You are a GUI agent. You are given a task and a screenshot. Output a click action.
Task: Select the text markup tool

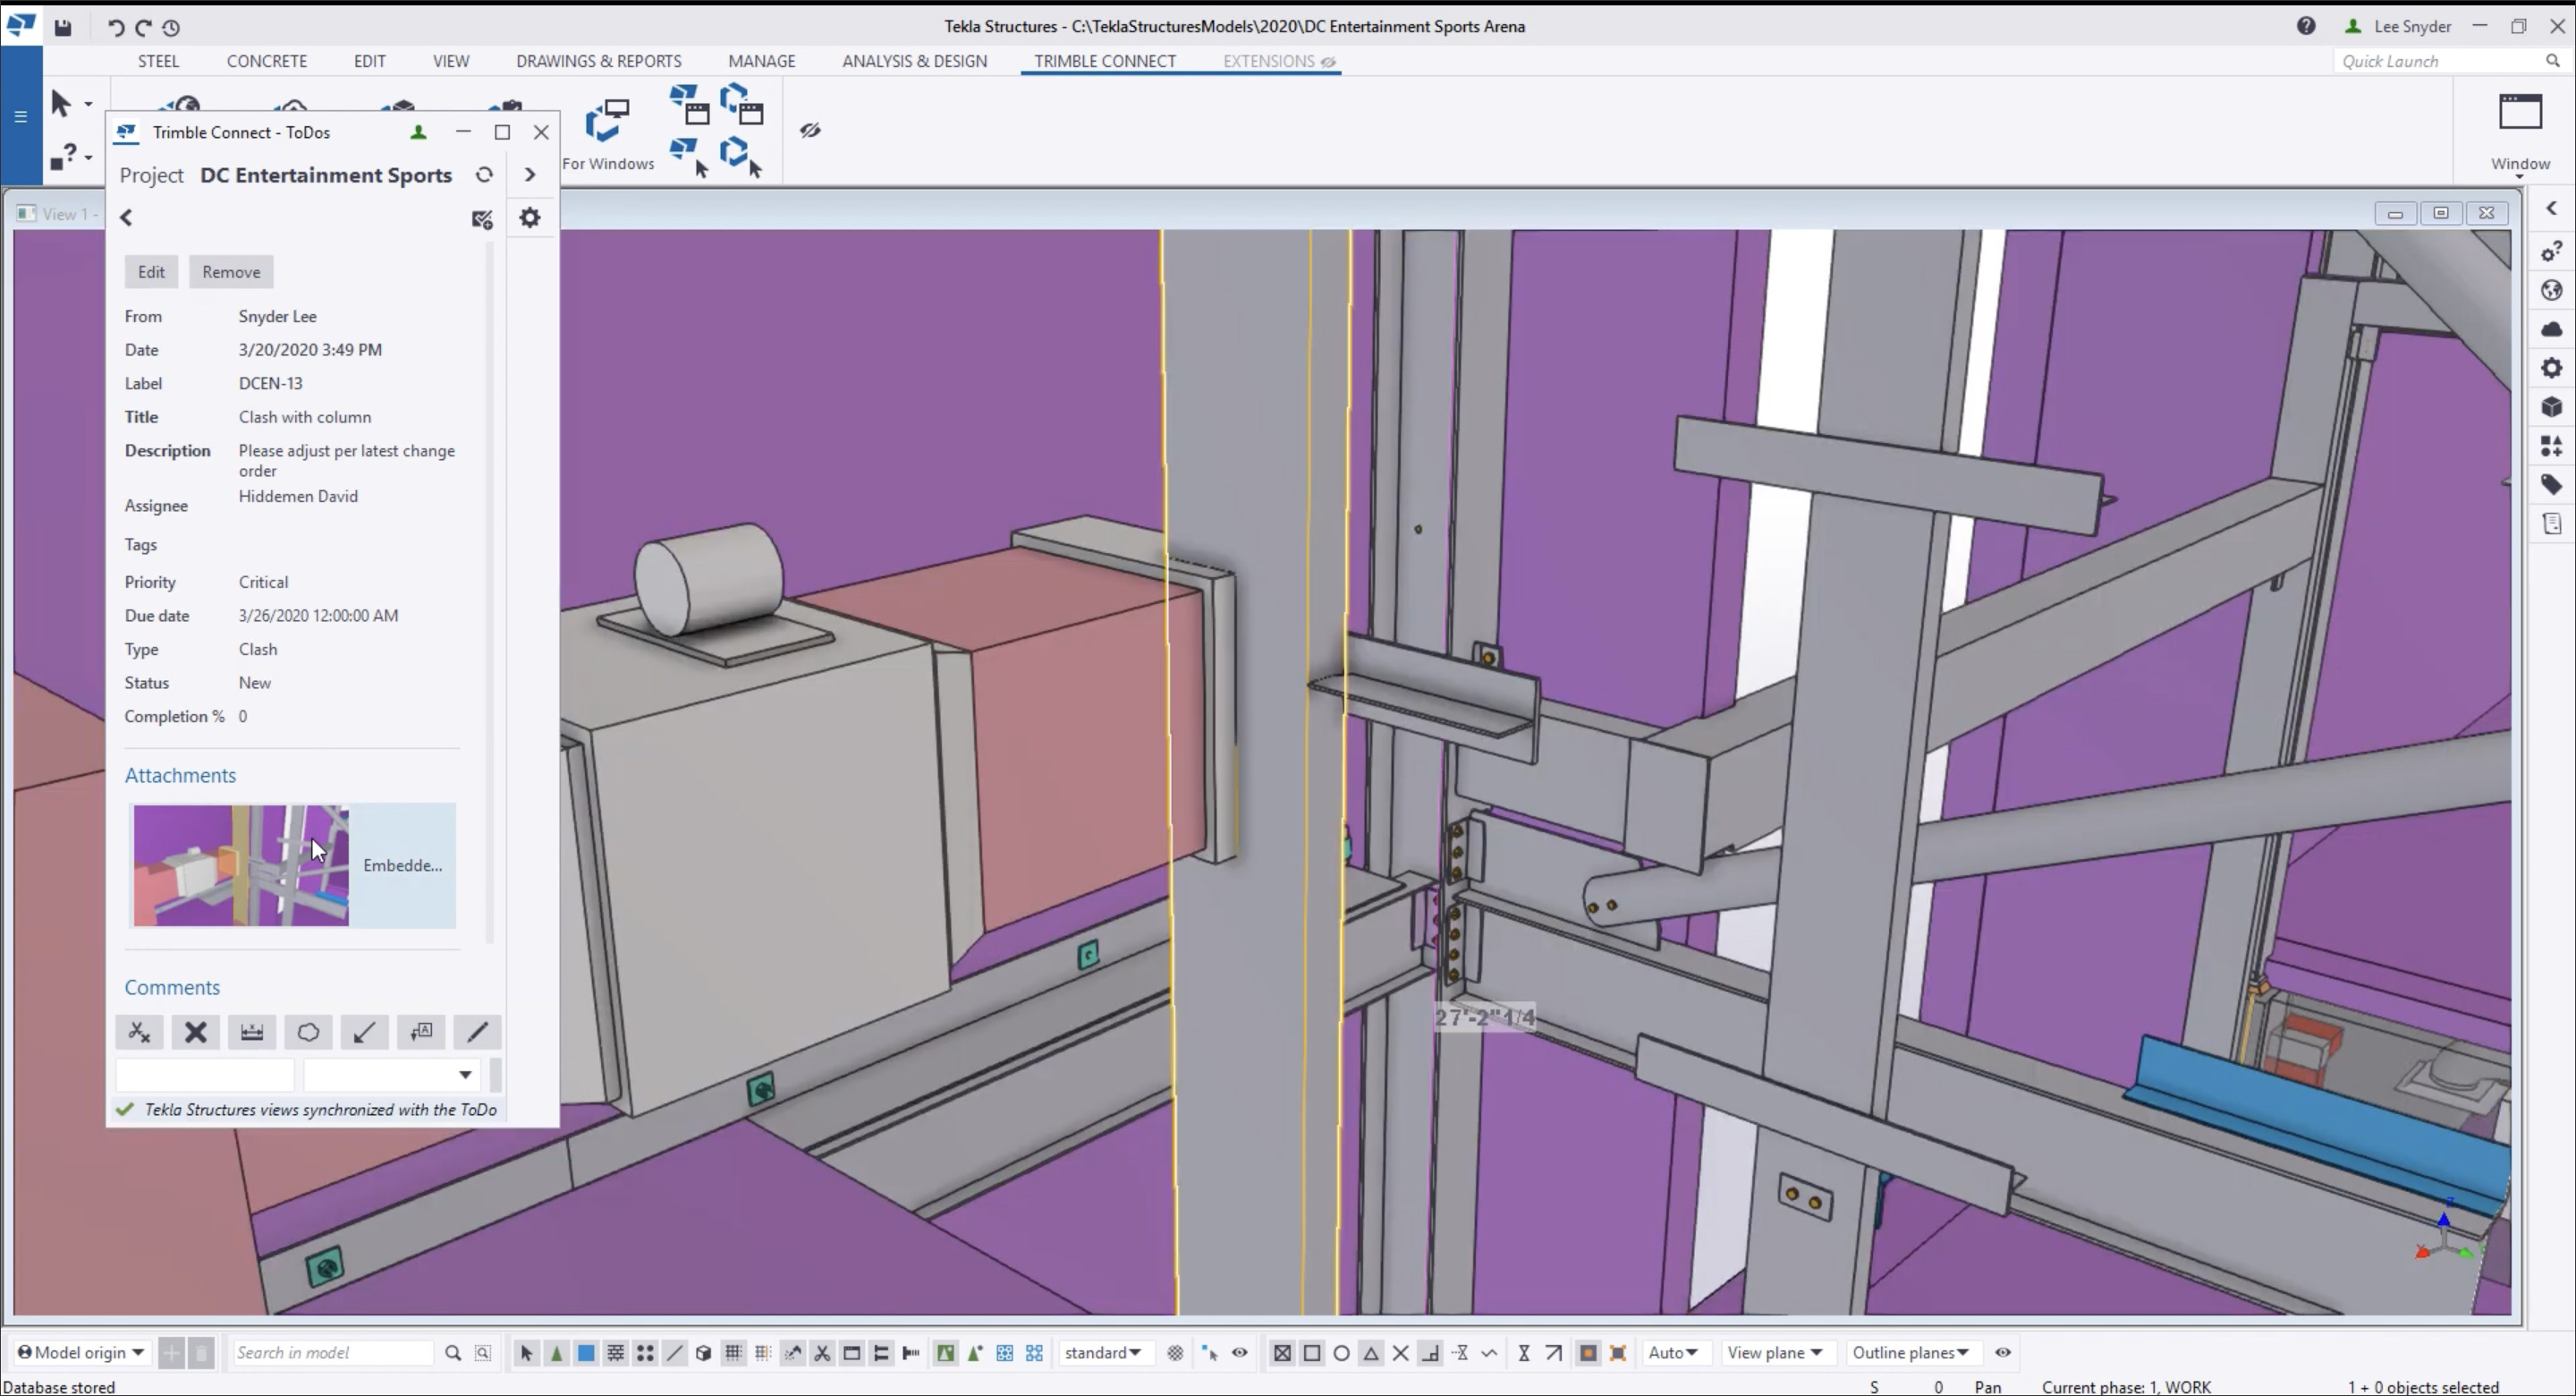421,1032
